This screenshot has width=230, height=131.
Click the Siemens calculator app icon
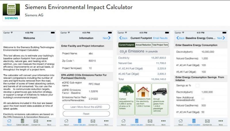click(x=11, y=12)
